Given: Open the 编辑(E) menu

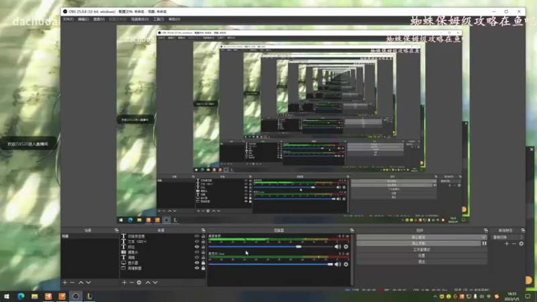Looking at the screenshot, I should [x=83, y=19].
